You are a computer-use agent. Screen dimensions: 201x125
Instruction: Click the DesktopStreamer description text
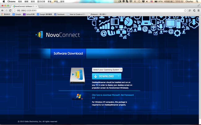112,85
